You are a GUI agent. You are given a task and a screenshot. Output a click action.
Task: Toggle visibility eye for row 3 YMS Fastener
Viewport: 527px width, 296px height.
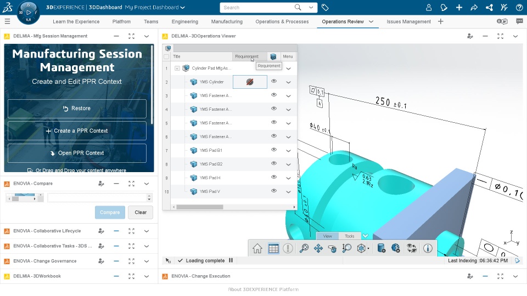tap(274, 95)
